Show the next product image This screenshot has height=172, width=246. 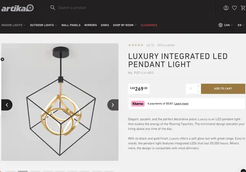[x=113, y=105]
